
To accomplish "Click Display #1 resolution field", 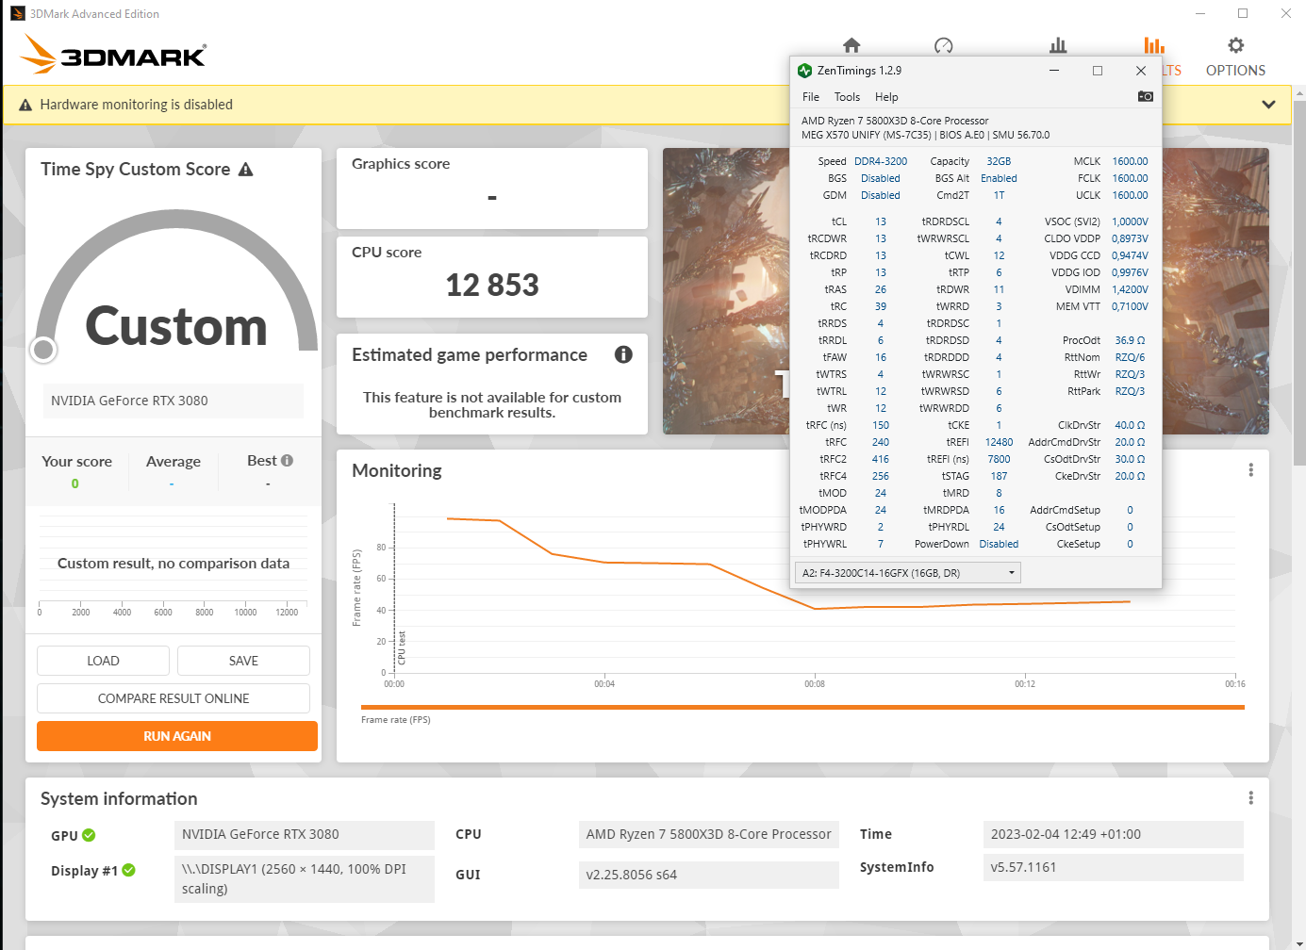I will (x=305, y=878).
